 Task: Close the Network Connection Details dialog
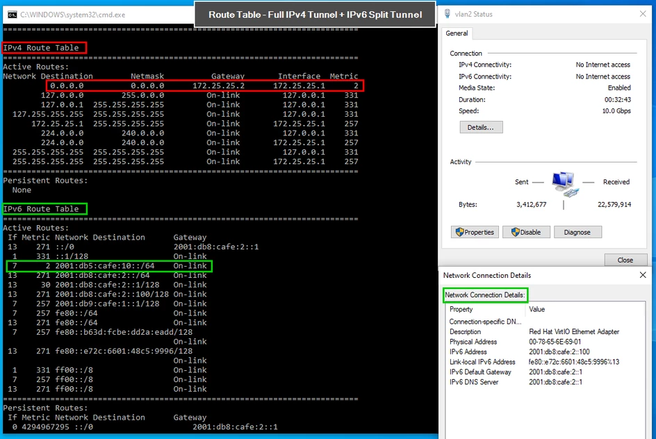pyautogui.click(x=643, y=275)
